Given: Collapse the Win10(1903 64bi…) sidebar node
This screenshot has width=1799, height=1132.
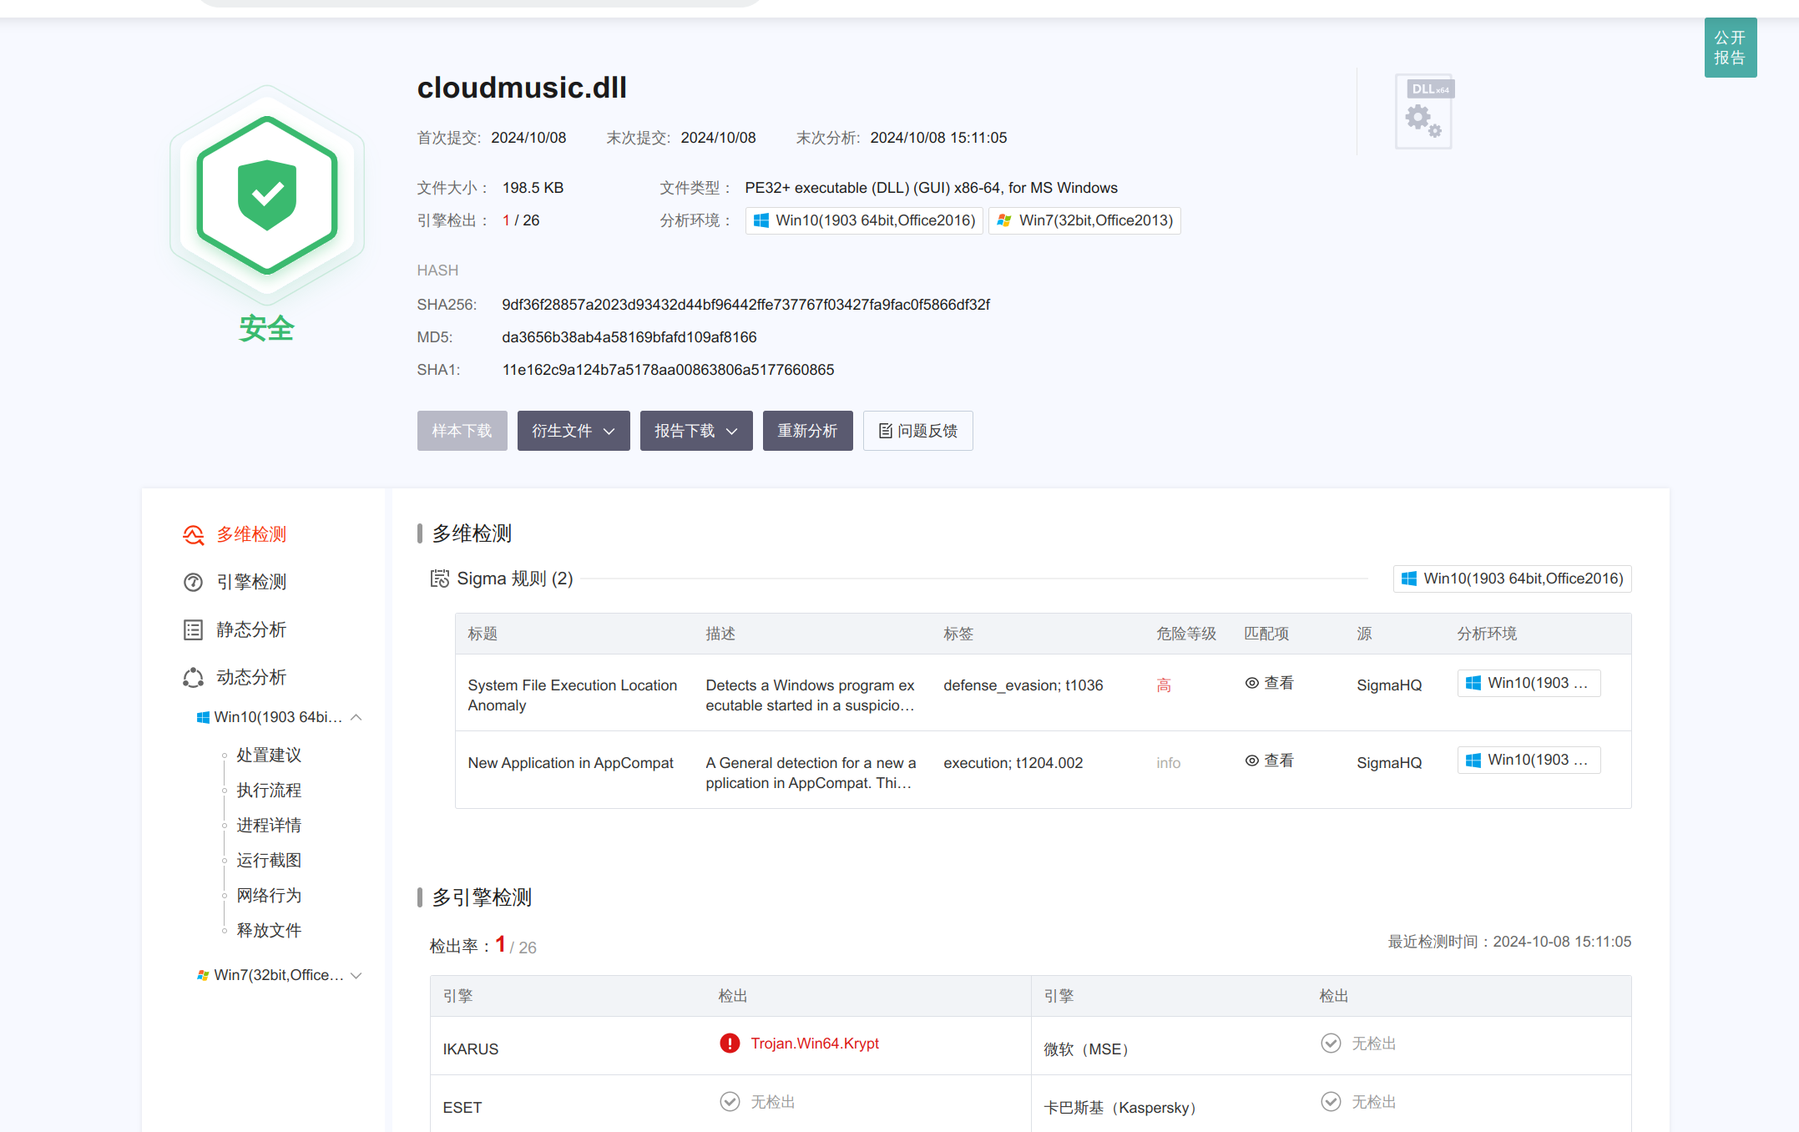Looking at the screenshot, I should [x=356, y=717].
